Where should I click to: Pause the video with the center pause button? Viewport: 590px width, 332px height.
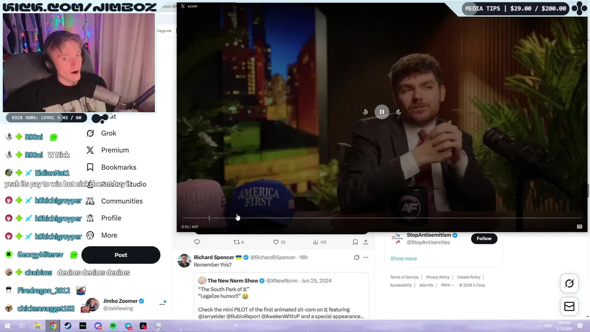(382, 112)
